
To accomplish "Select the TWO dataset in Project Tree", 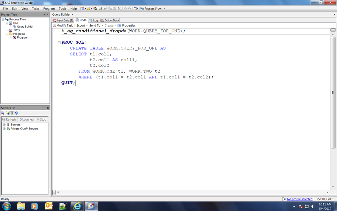I will 16,30.
